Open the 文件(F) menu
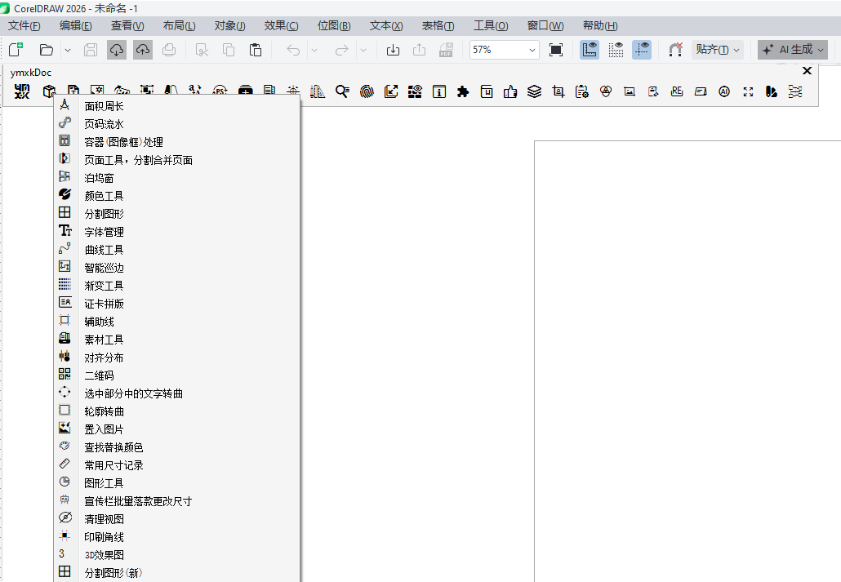The width and height of the screenshot is (841, 582). coord(24,26)
